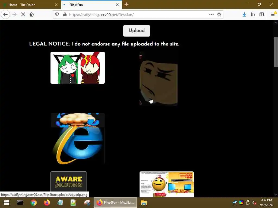278x208 pixels.
Task: Focus the URL address bar
Action: click(x=138, y=15)
